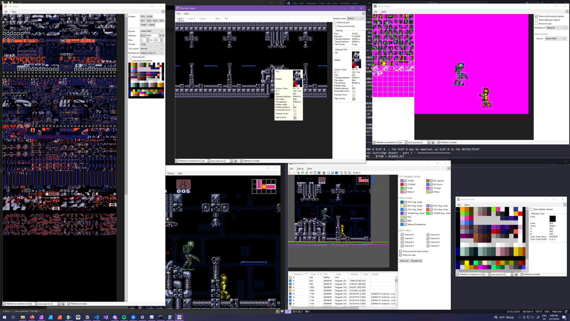Screen dimensions: 570x321
Task: Open the File menu in Tilemap Viewer
Action: (179, 14)
